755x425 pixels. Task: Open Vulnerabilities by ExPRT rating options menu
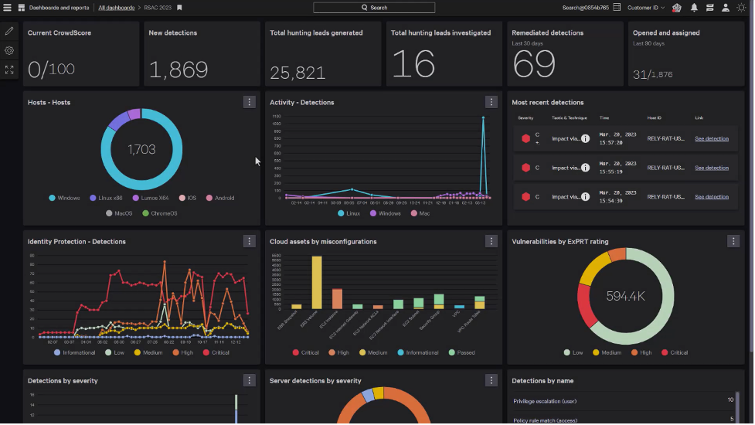733,241
